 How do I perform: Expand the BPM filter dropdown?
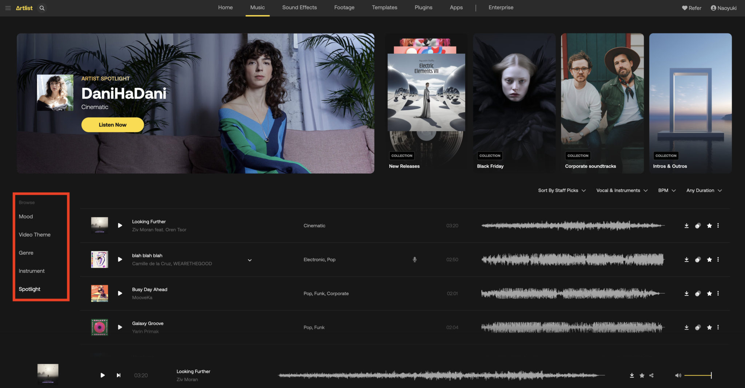coord(667,190)
